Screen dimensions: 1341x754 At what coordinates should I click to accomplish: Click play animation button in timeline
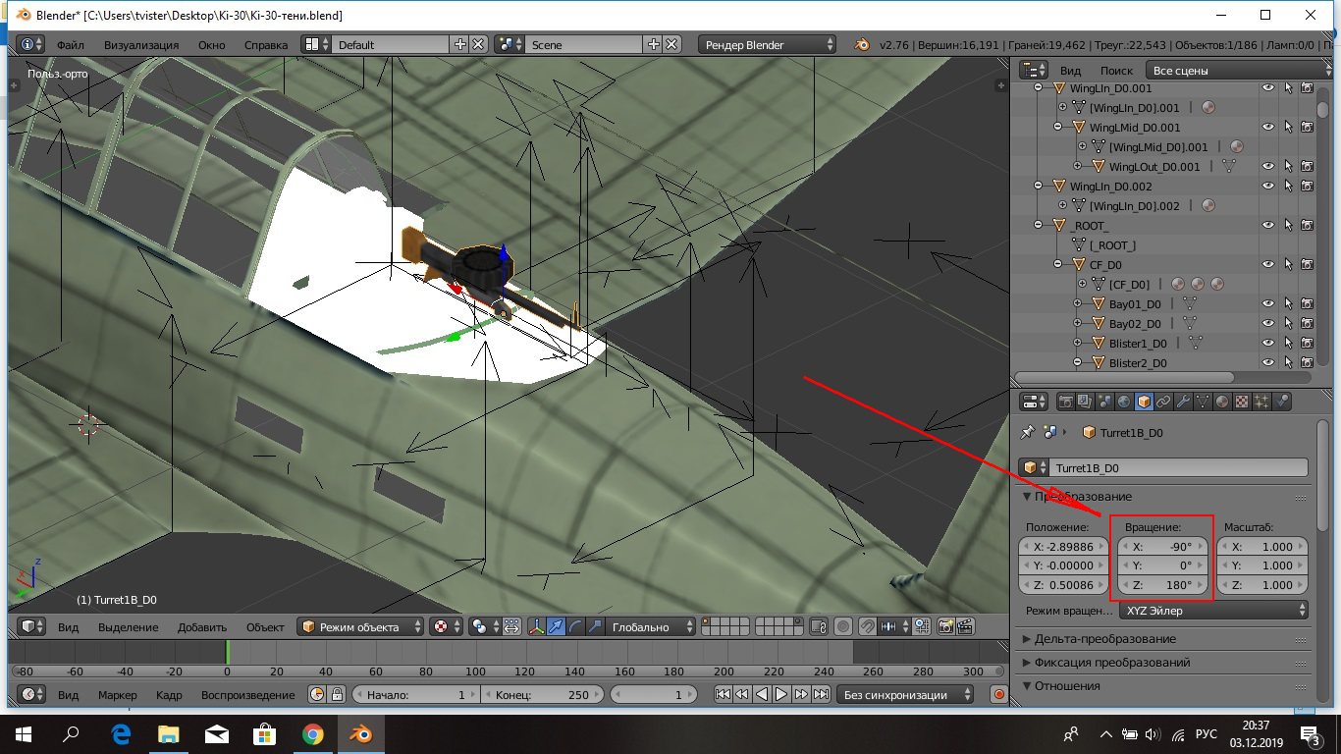click(x=781, y=695)
